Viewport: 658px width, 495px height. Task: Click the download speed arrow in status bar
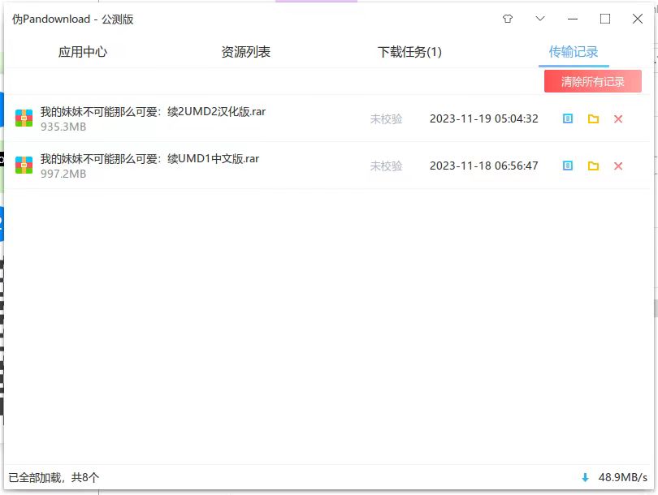(585, 478)
